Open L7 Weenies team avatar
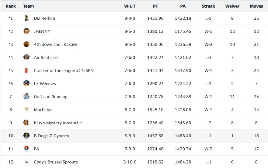 26,84
